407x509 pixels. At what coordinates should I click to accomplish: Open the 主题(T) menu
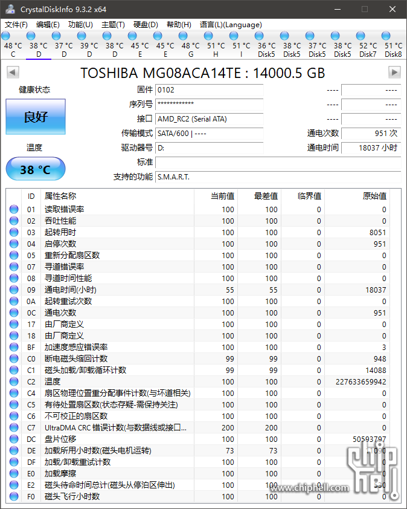pos(113,25)
